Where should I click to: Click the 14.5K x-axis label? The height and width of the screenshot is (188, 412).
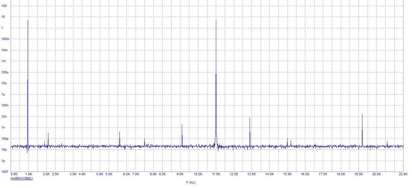click(x=269, y=174)
